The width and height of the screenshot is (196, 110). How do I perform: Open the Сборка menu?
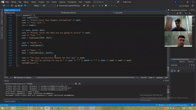pyautogui.click(x=33, y=2)
